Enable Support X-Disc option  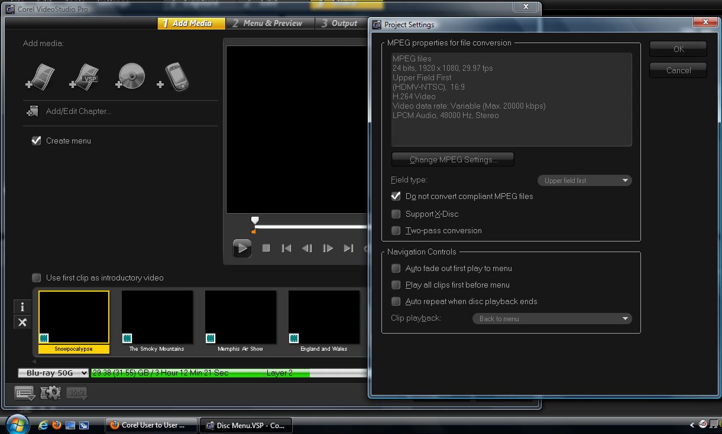(x=396, y=214)
